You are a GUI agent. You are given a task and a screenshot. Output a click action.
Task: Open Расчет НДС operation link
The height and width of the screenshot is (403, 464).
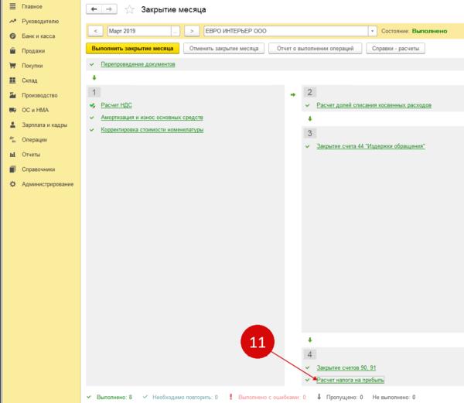pyautogui.click(x=116, y=104)
